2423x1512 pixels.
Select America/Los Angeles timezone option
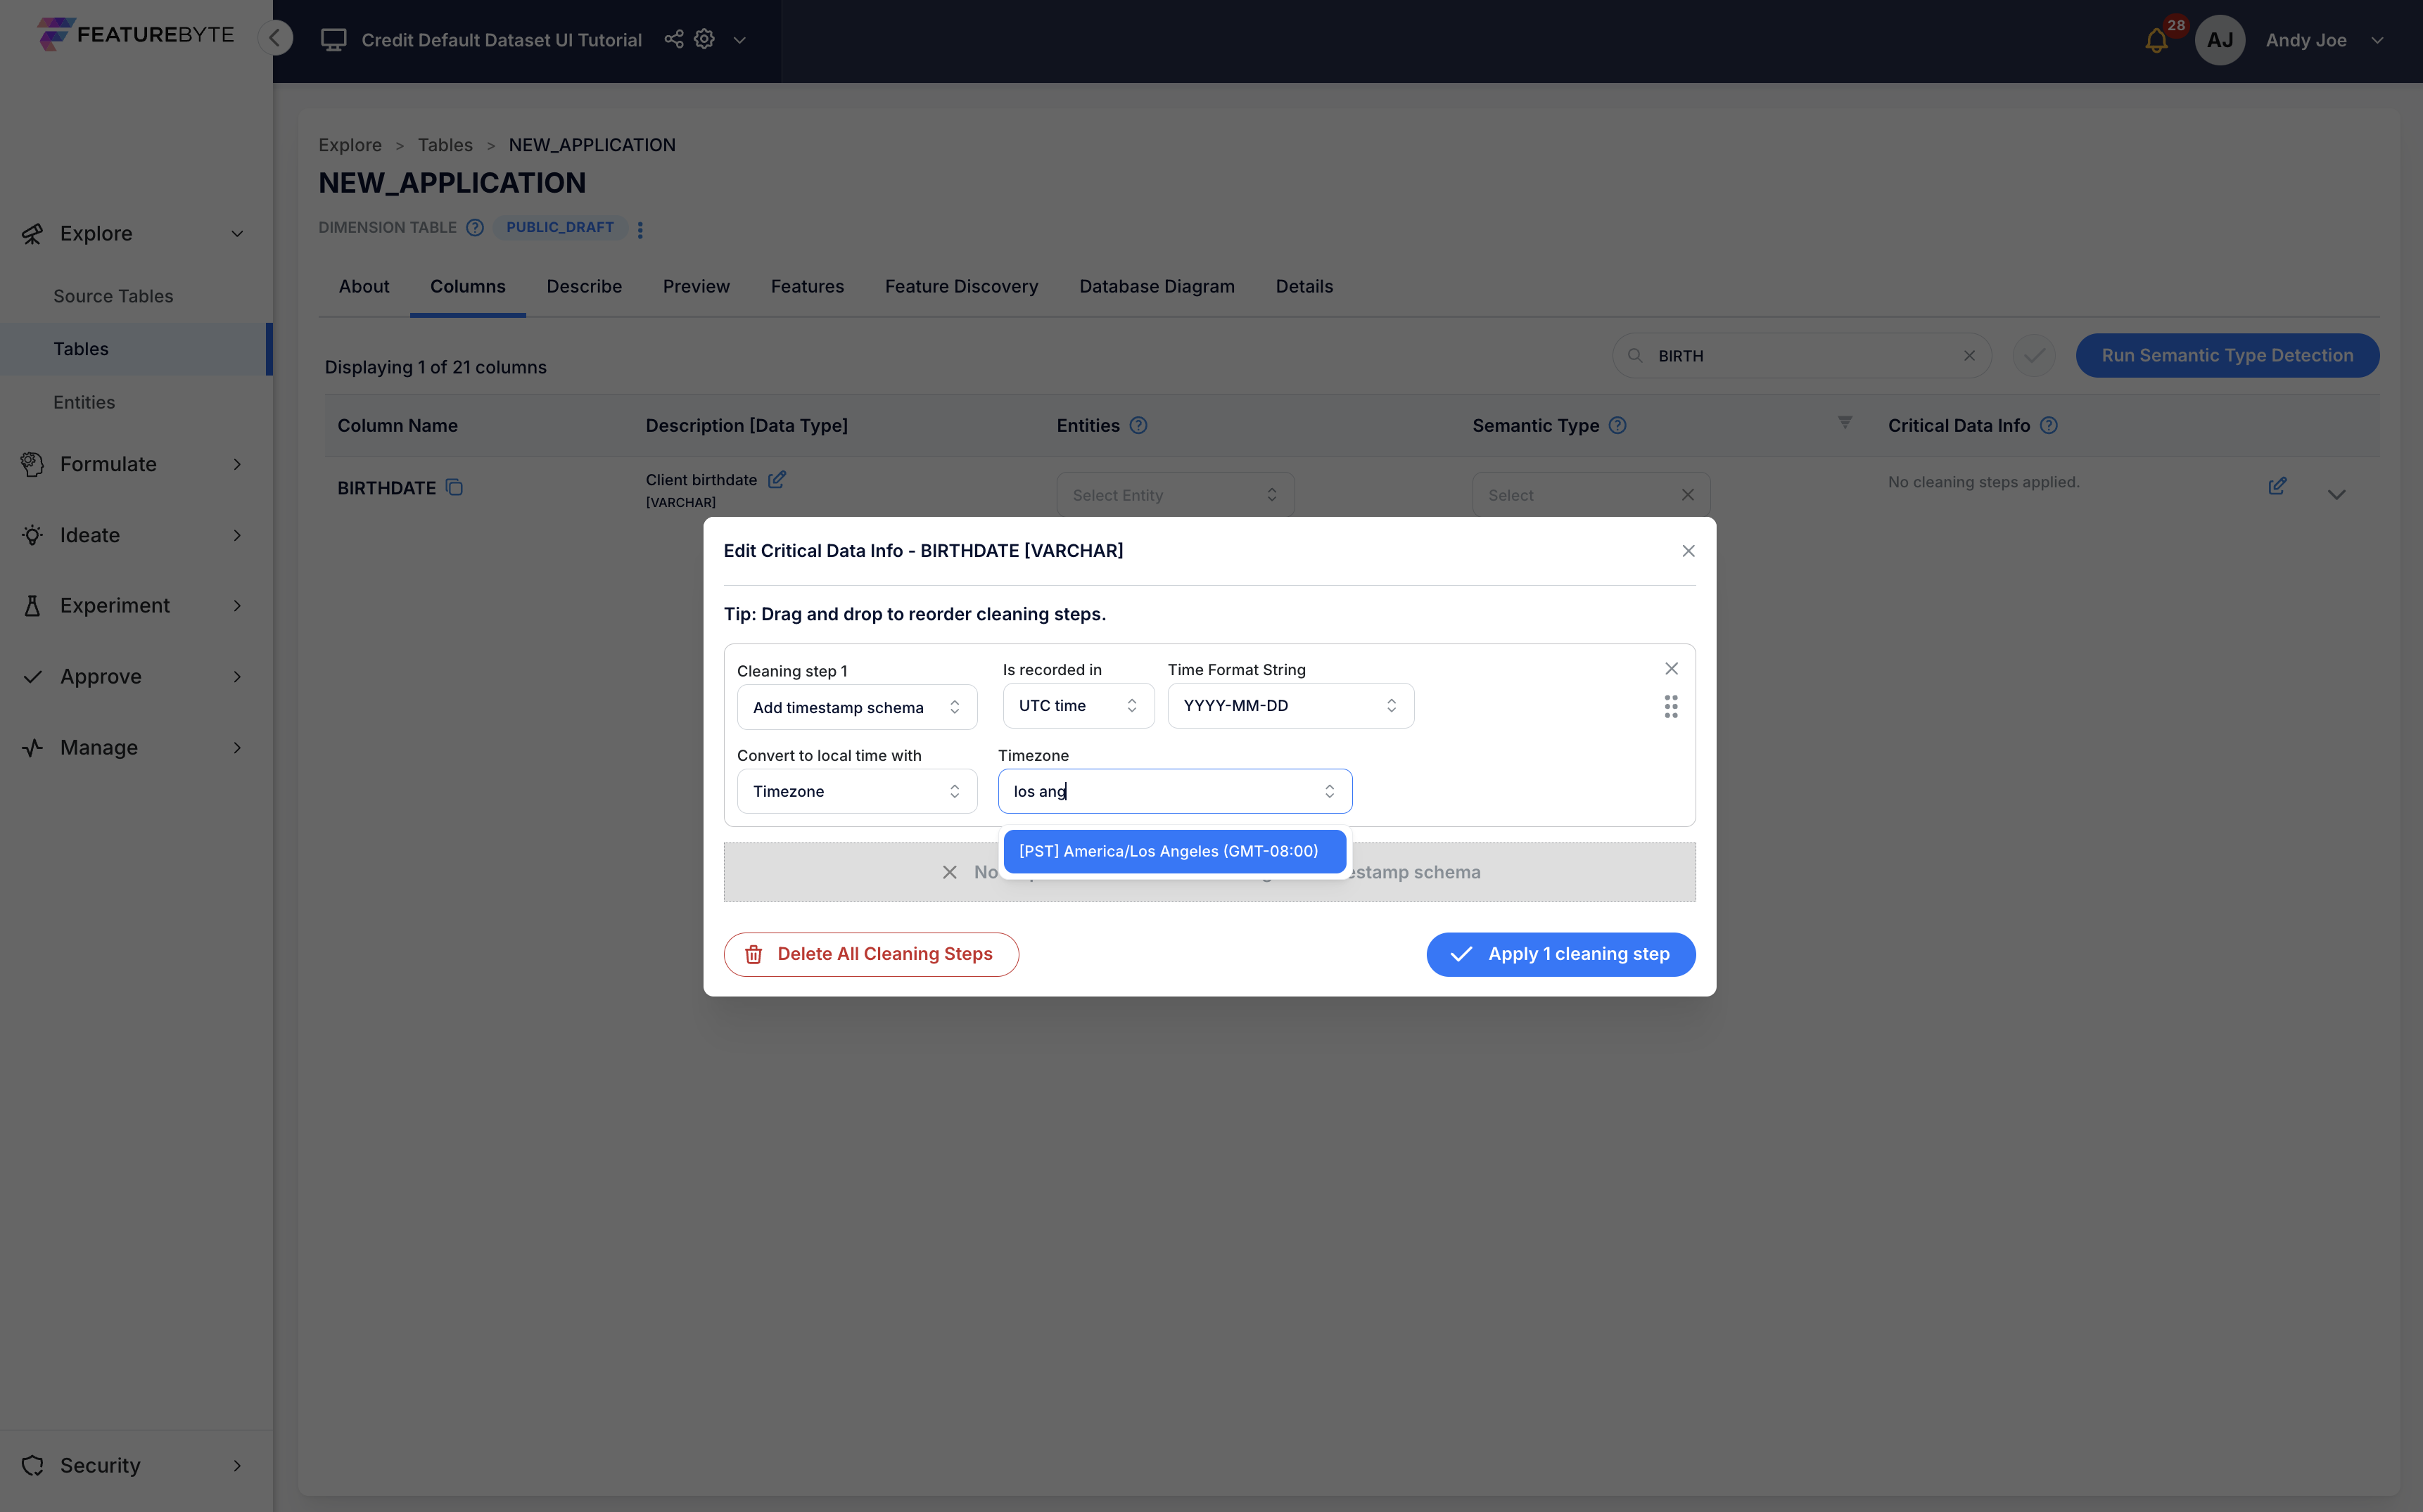point(1174,851)
